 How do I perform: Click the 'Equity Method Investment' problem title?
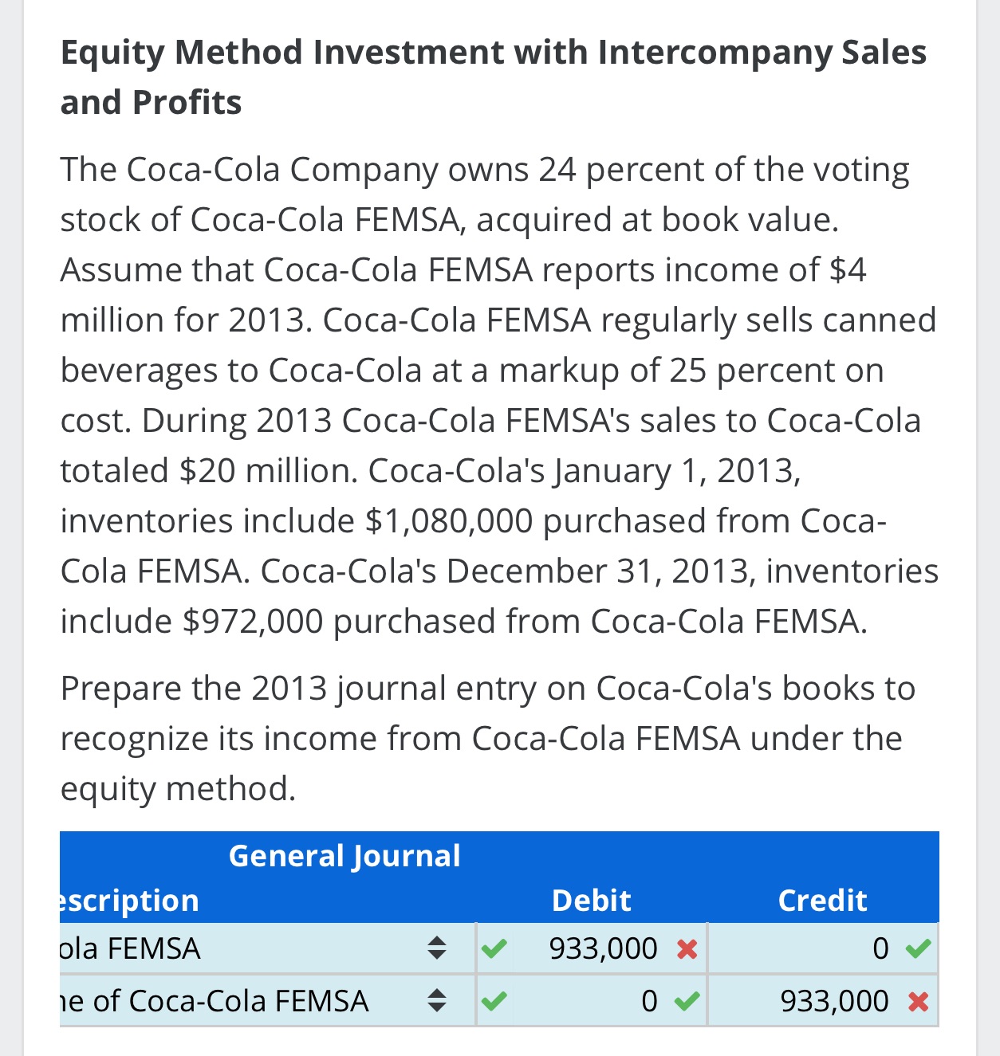coord(493,77)
